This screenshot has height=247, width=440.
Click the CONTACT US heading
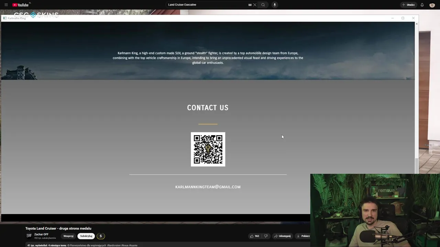(208, 108)
